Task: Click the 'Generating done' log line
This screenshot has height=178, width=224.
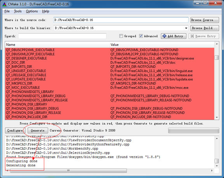Action: coord(21,165)
